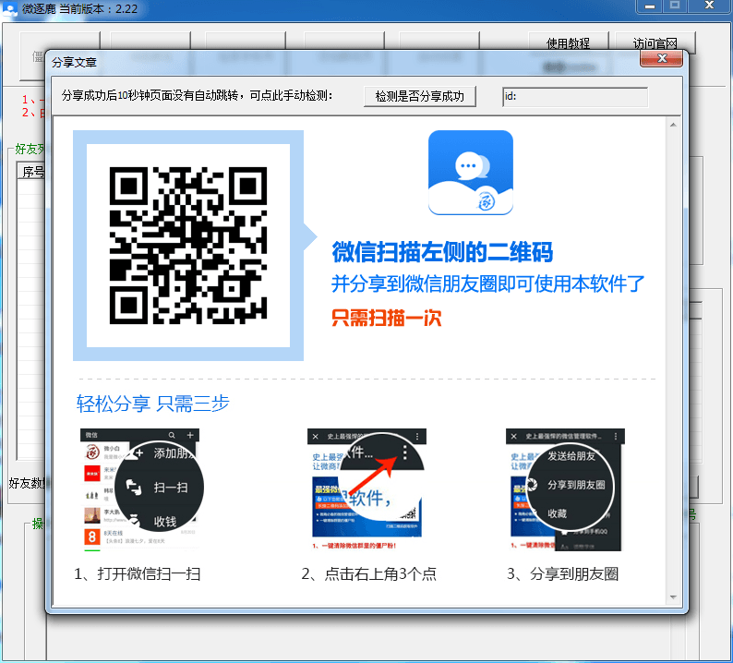Image resolution: width=733 pixels, height=663 pixels.
Task: Click heading 轻松分享 只需三步
Action: click(153, 404)
